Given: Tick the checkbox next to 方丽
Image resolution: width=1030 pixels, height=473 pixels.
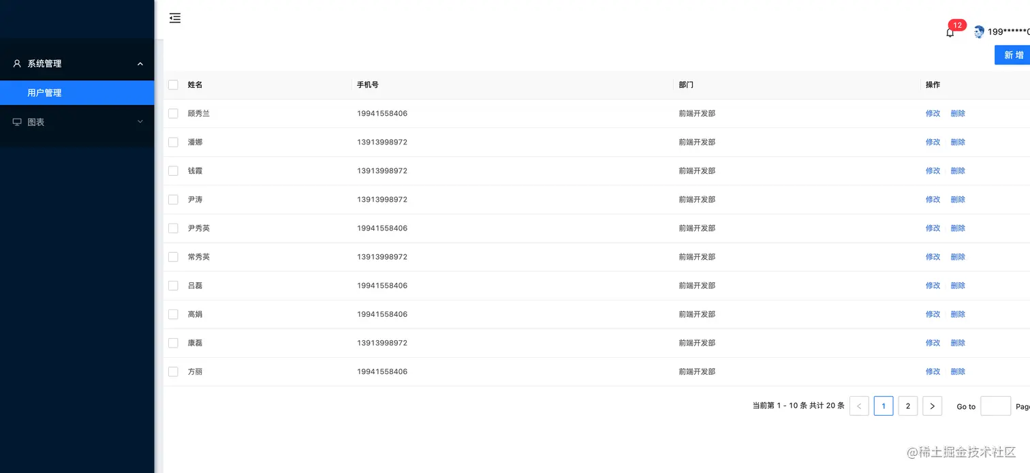Looking at the screenshot, I should pos(173,371).
